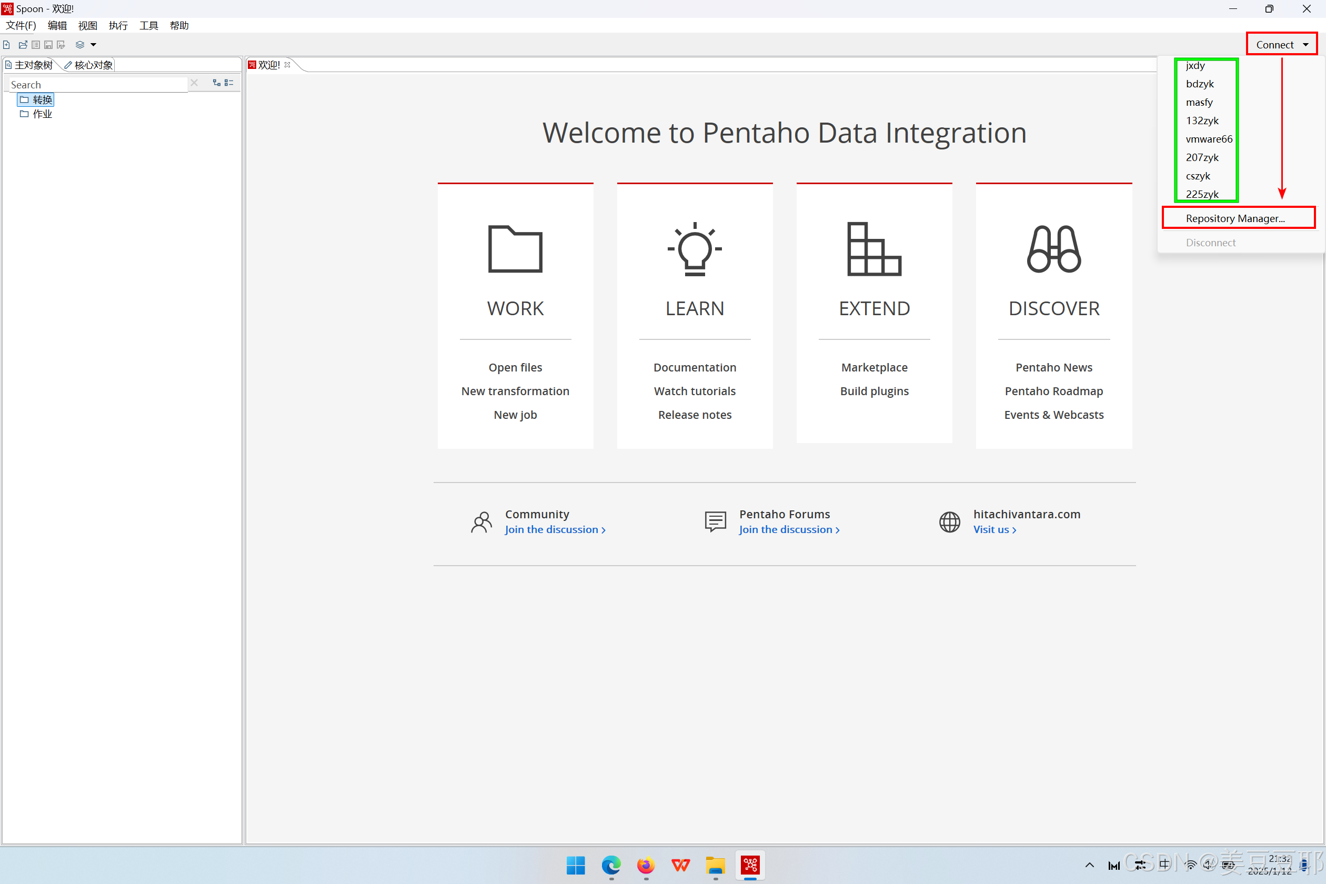This screenshot has width=1326, height=884.
Task: Close the 欢迎! welcome tab
Action: click(x=287, y=65)
